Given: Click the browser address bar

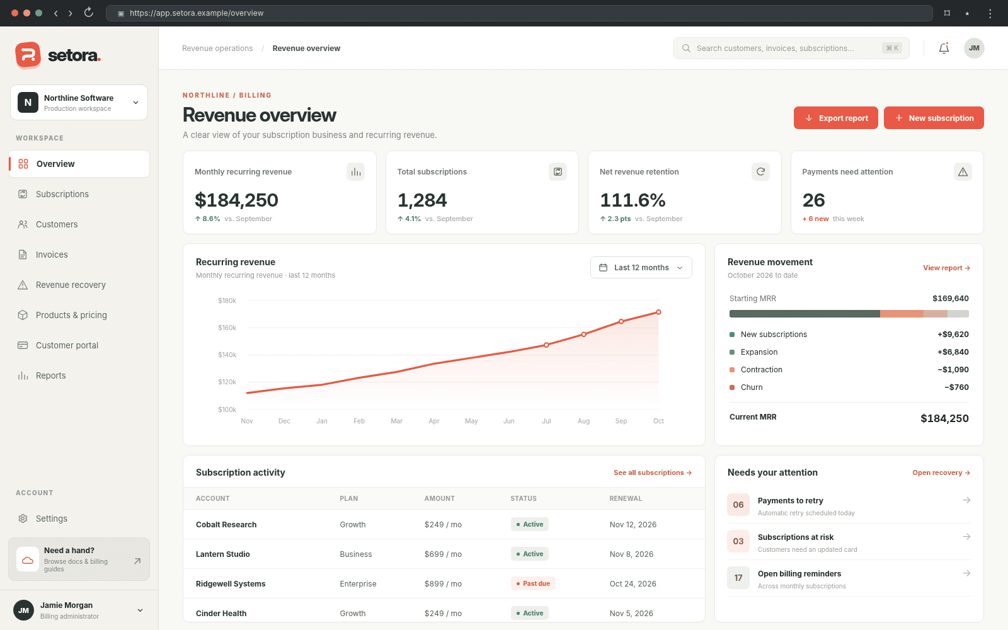Looking at the screenshot, I should point(519,13).
